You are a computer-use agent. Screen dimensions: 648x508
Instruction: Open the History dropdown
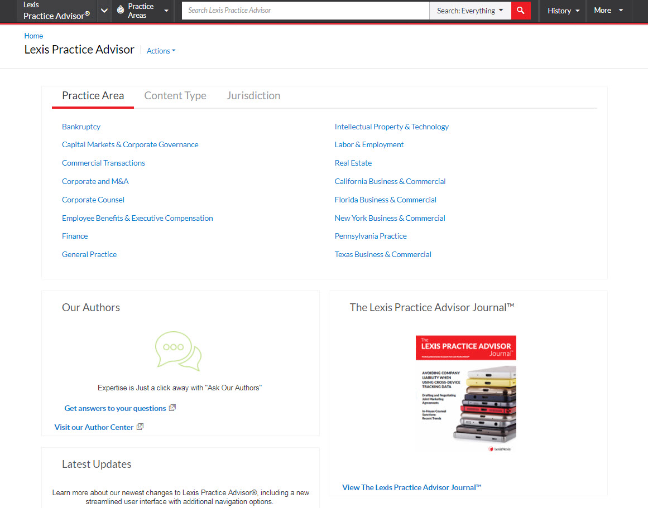pyautogui.click(x=563, y=11)
